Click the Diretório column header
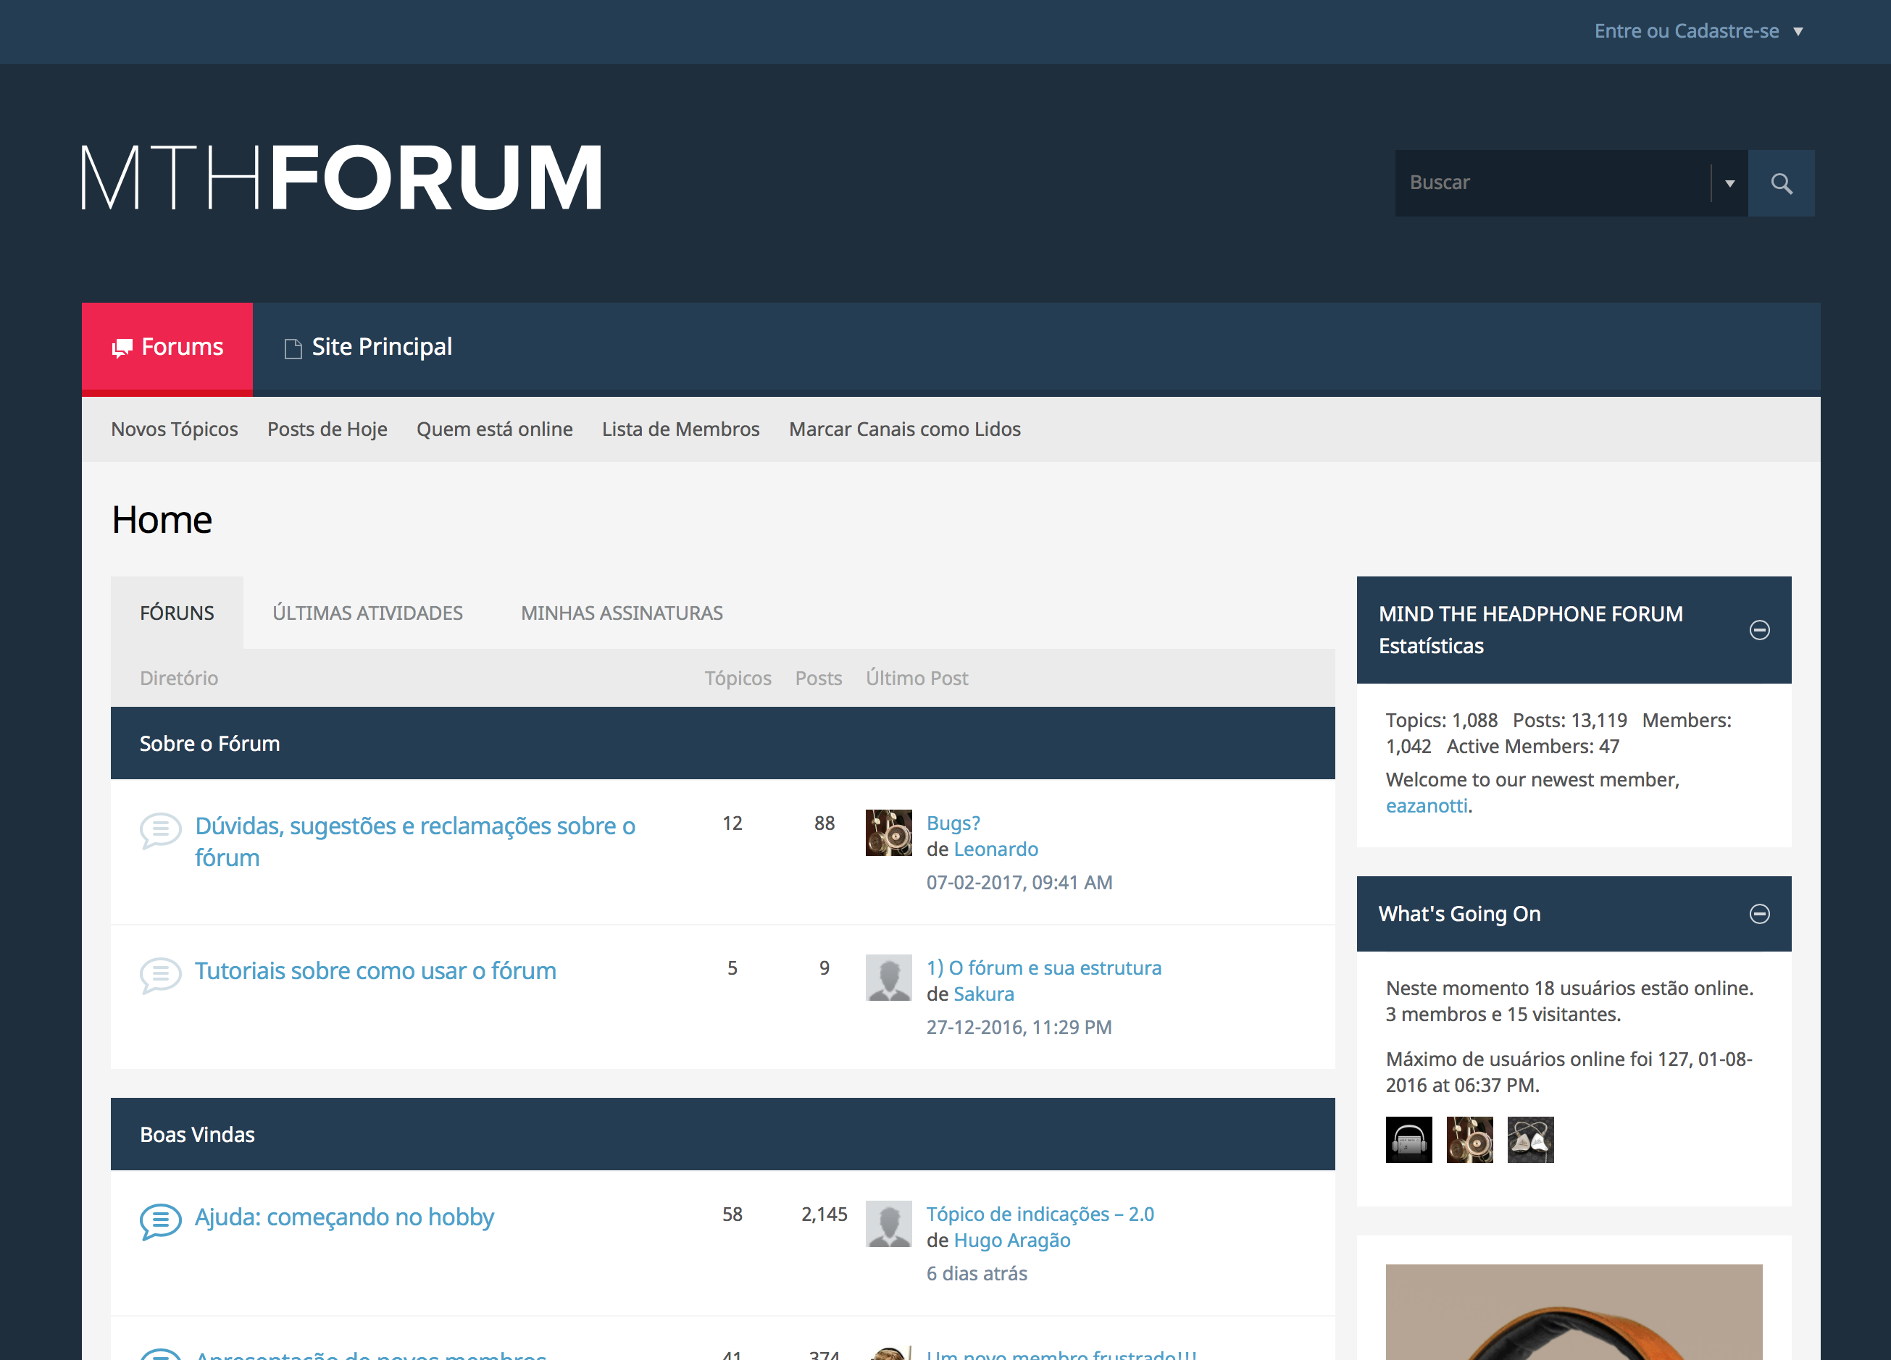Image resolution: width=1891 pixels, height=1360 pixels. point(179,679)
